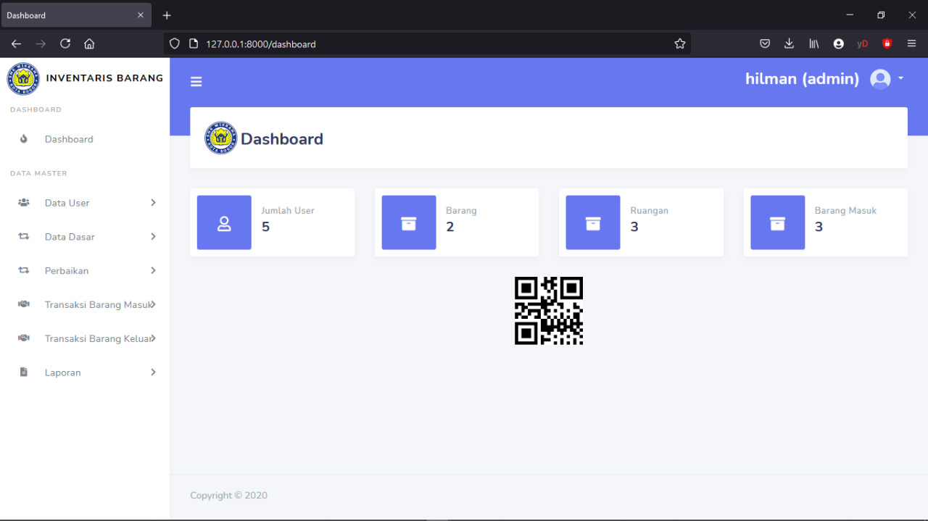928x521 pixels.
Task: Click the Ruangan card icon
Action: click(x=593, y=222)
